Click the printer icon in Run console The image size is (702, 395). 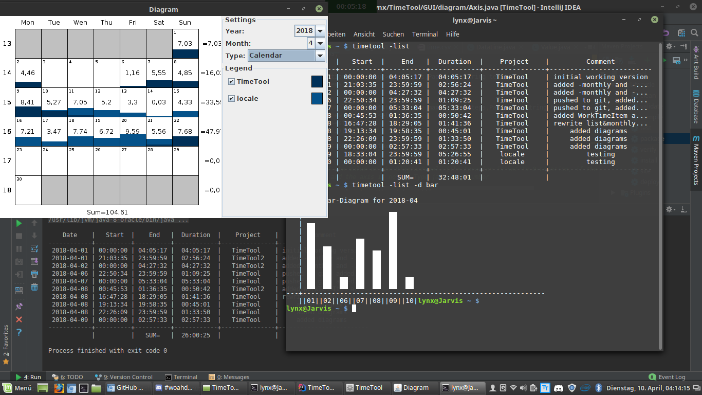click(34, 274)
